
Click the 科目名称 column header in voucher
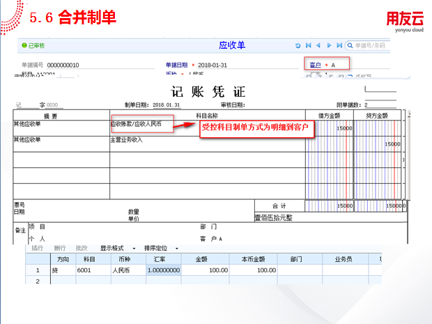[207, 116]
